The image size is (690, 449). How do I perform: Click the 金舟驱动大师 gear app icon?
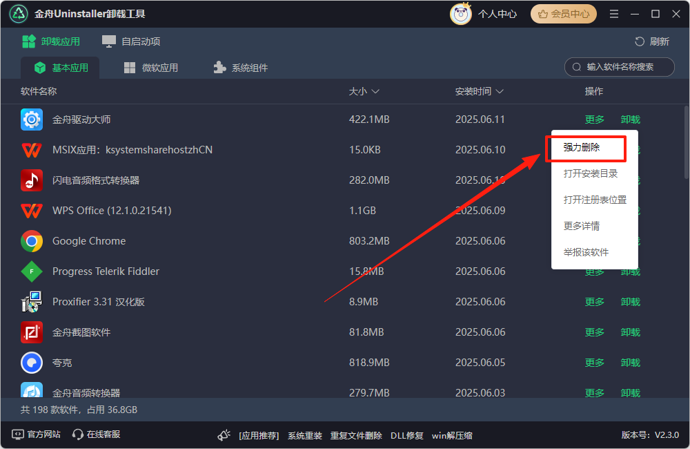click(x=32, y=120)
